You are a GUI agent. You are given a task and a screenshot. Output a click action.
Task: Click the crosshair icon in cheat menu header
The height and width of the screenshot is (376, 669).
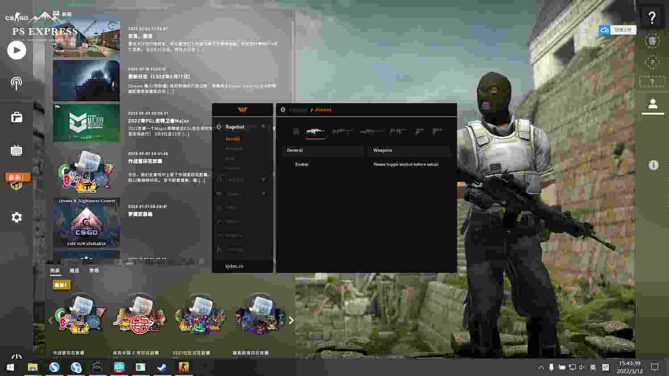[283, 110]
